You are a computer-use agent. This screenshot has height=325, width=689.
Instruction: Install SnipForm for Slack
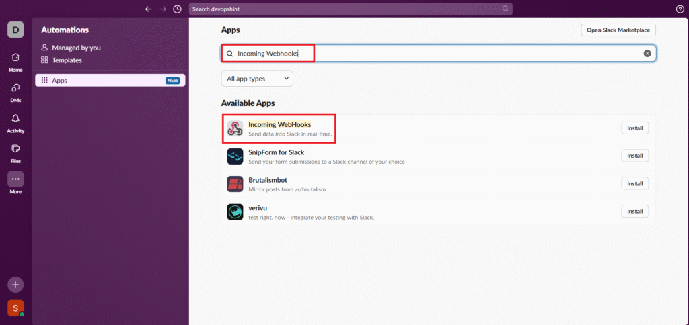[x=634, y=156]
